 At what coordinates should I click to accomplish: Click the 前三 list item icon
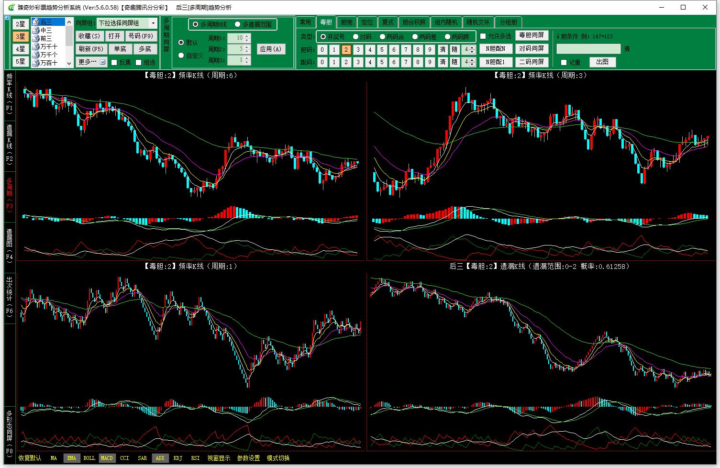coord(36,39)
